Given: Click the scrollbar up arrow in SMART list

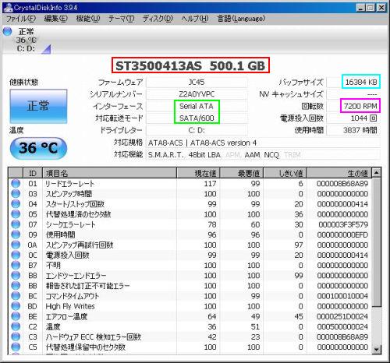Looking at the screenshot, I should click(377, 172).
